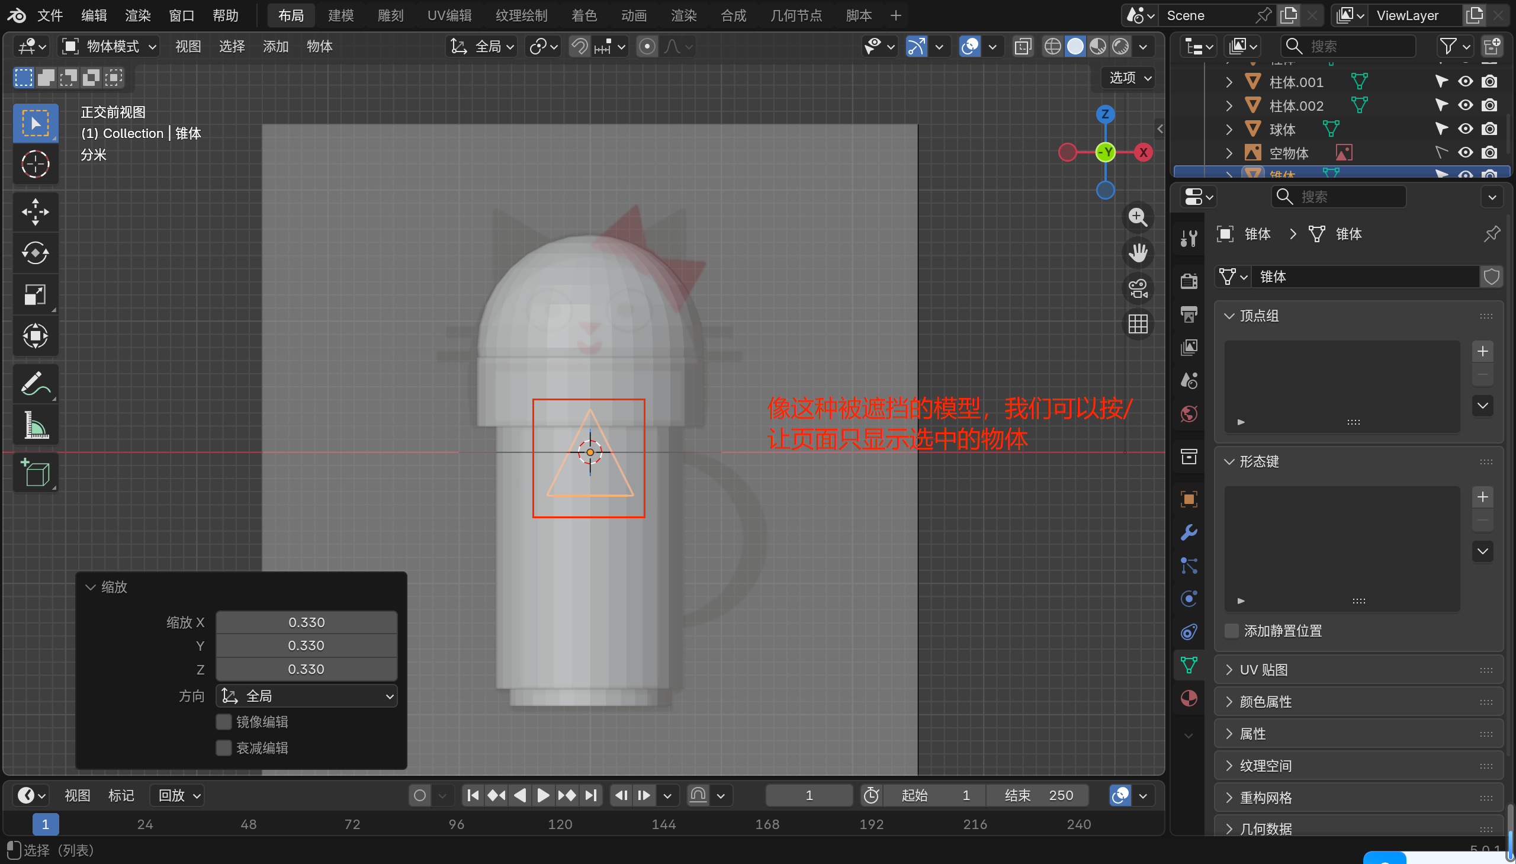Open the 方向 全局 dropdown
Screen dimensions: 1516x864
(x=307, y=696)
